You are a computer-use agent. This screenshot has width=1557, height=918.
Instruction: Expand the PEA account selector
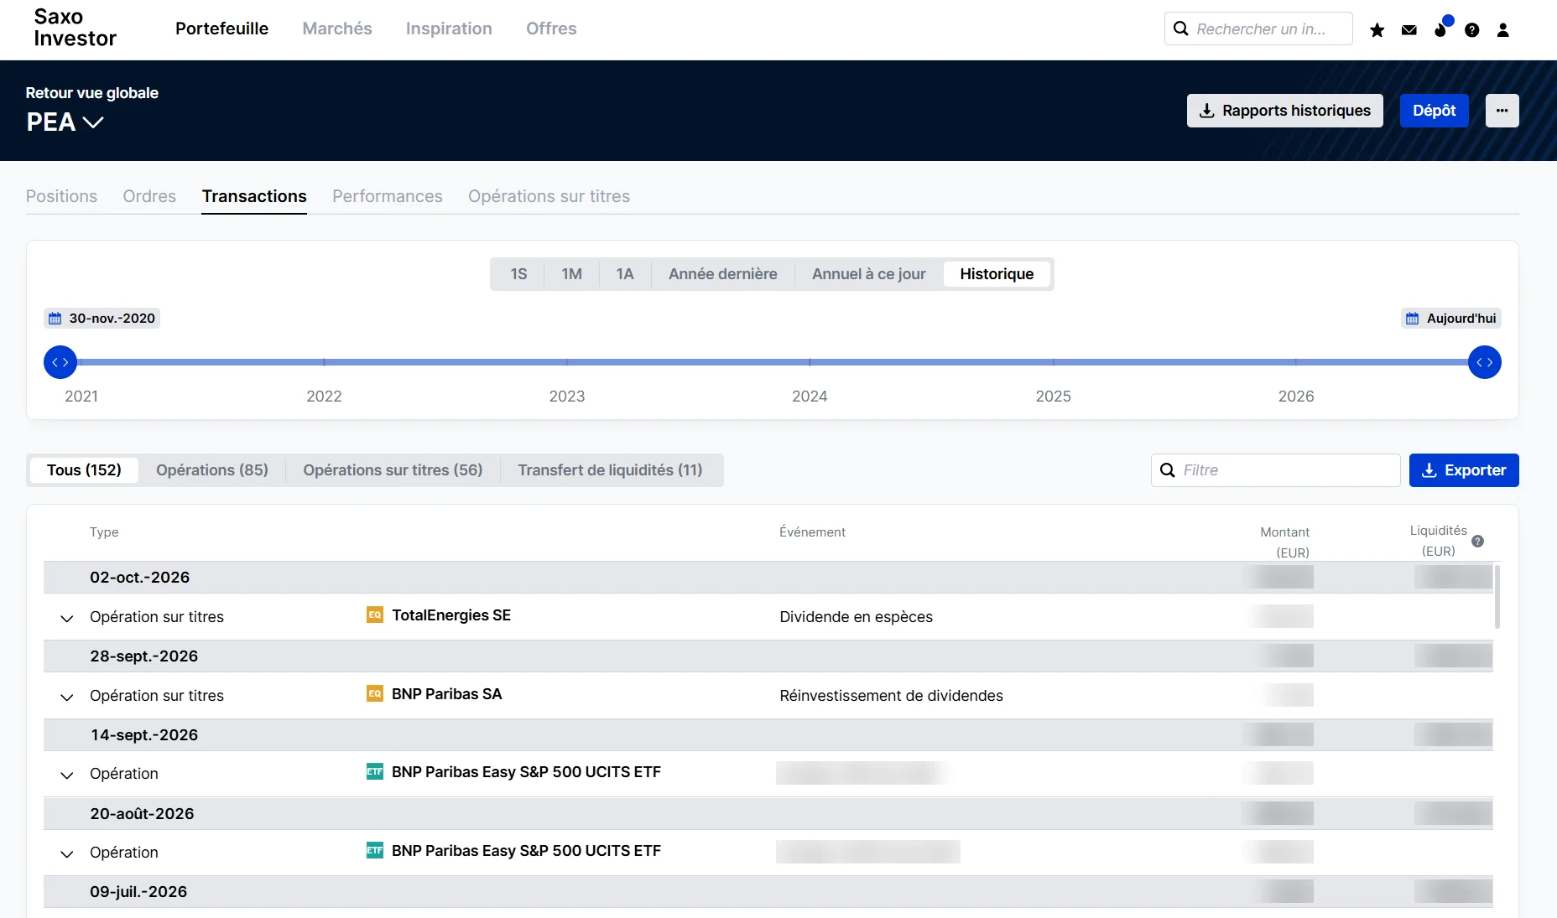pyautogui.click(x=65, y=122)
